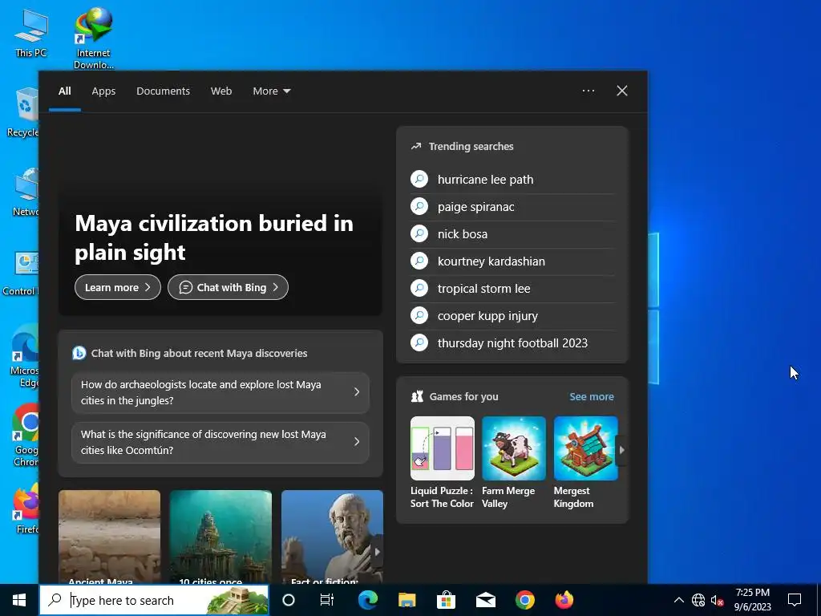Switch to the Apps search tab
This screenshot has width=821, height=616.
point(103,91)
